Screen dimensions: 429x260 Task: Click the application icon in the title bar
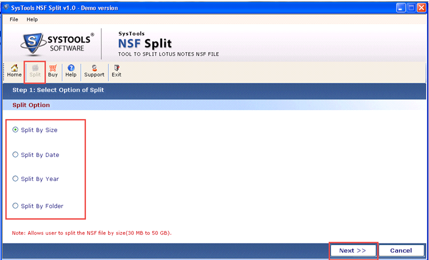tap(6, 7)
